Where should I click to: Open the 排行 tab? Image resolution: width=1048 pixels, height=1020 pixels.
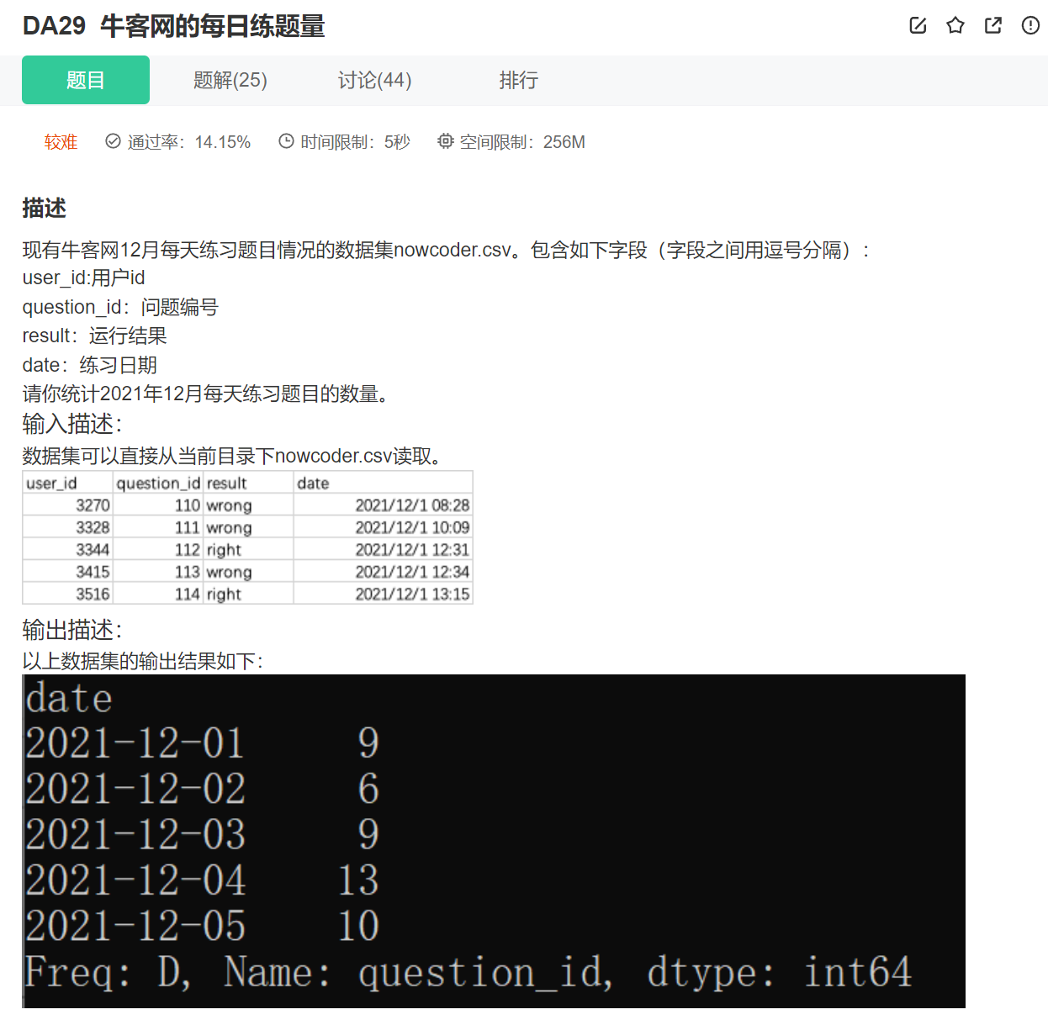tap(518, 80)
